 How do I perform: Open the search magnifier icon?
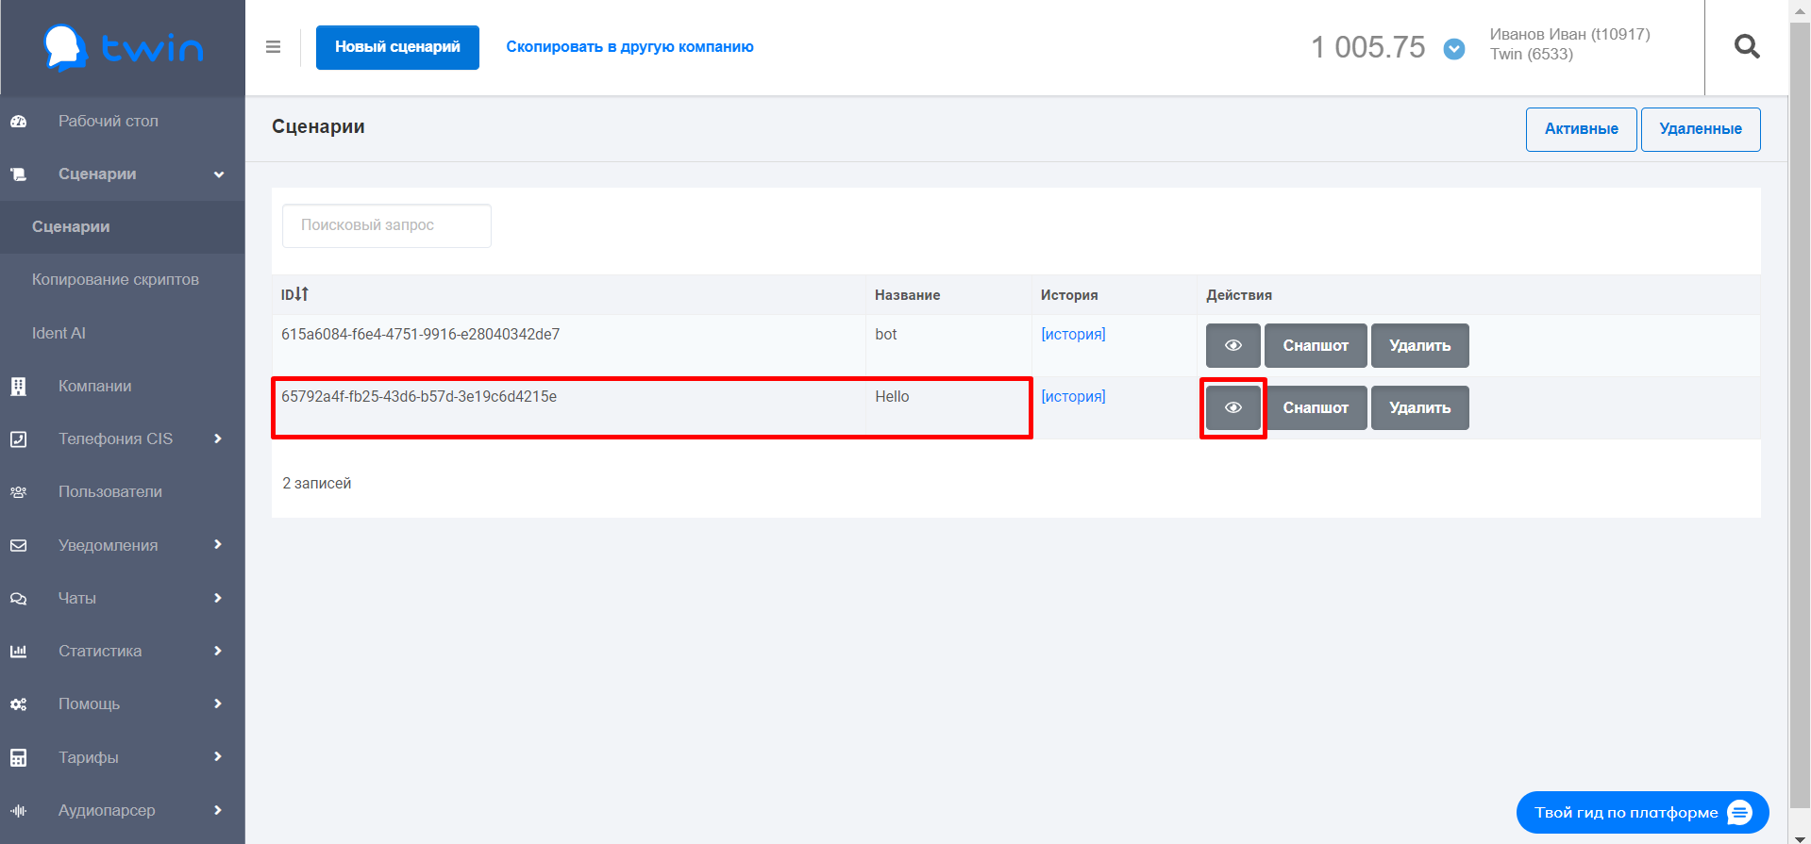coord(1747,46)
